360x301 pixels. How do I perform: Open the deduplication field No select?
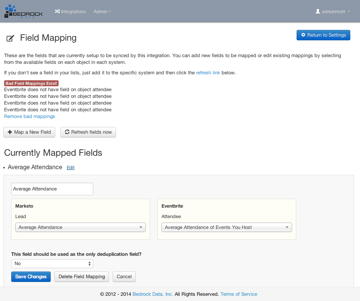[x=52, y=264]
